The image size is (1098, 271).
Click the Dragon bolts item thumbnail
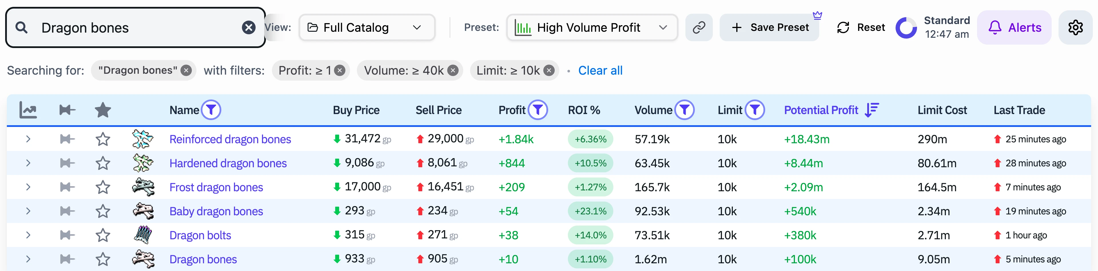point(143,235)
